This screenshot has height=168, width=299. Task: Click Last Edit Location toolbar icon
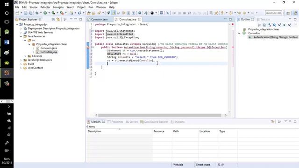point(239,13)
